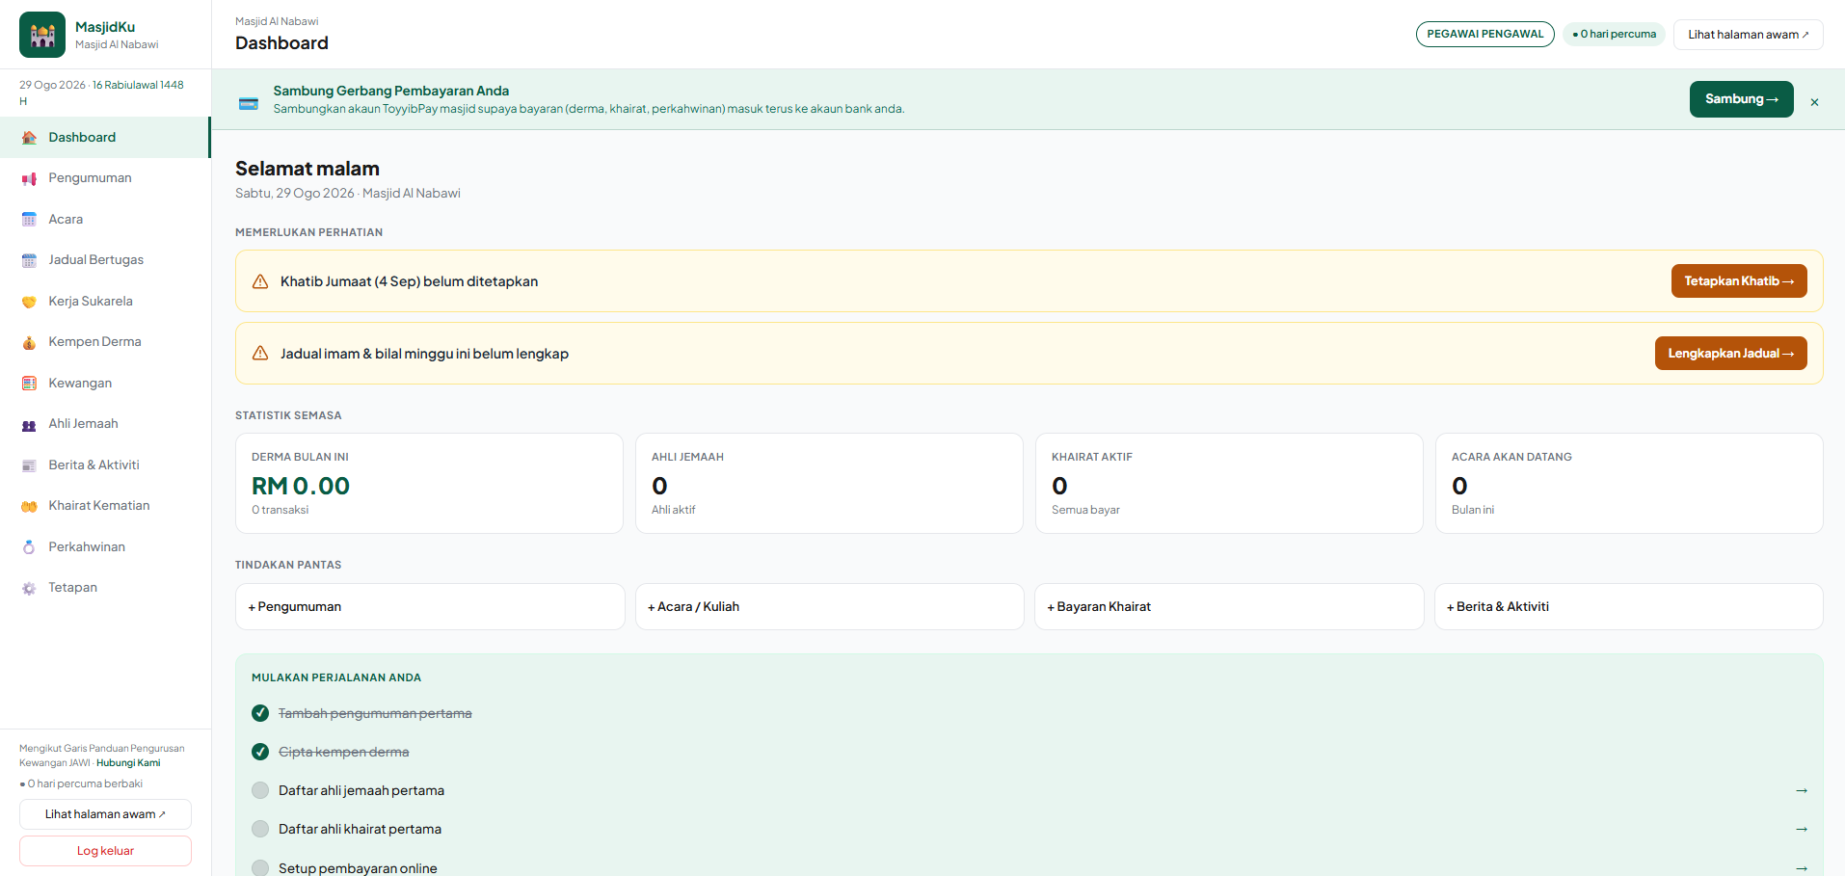Open arrow for Daftar ahli khairat pertama
This screenshot has height=876, width=1845.
click(1801, 829)
